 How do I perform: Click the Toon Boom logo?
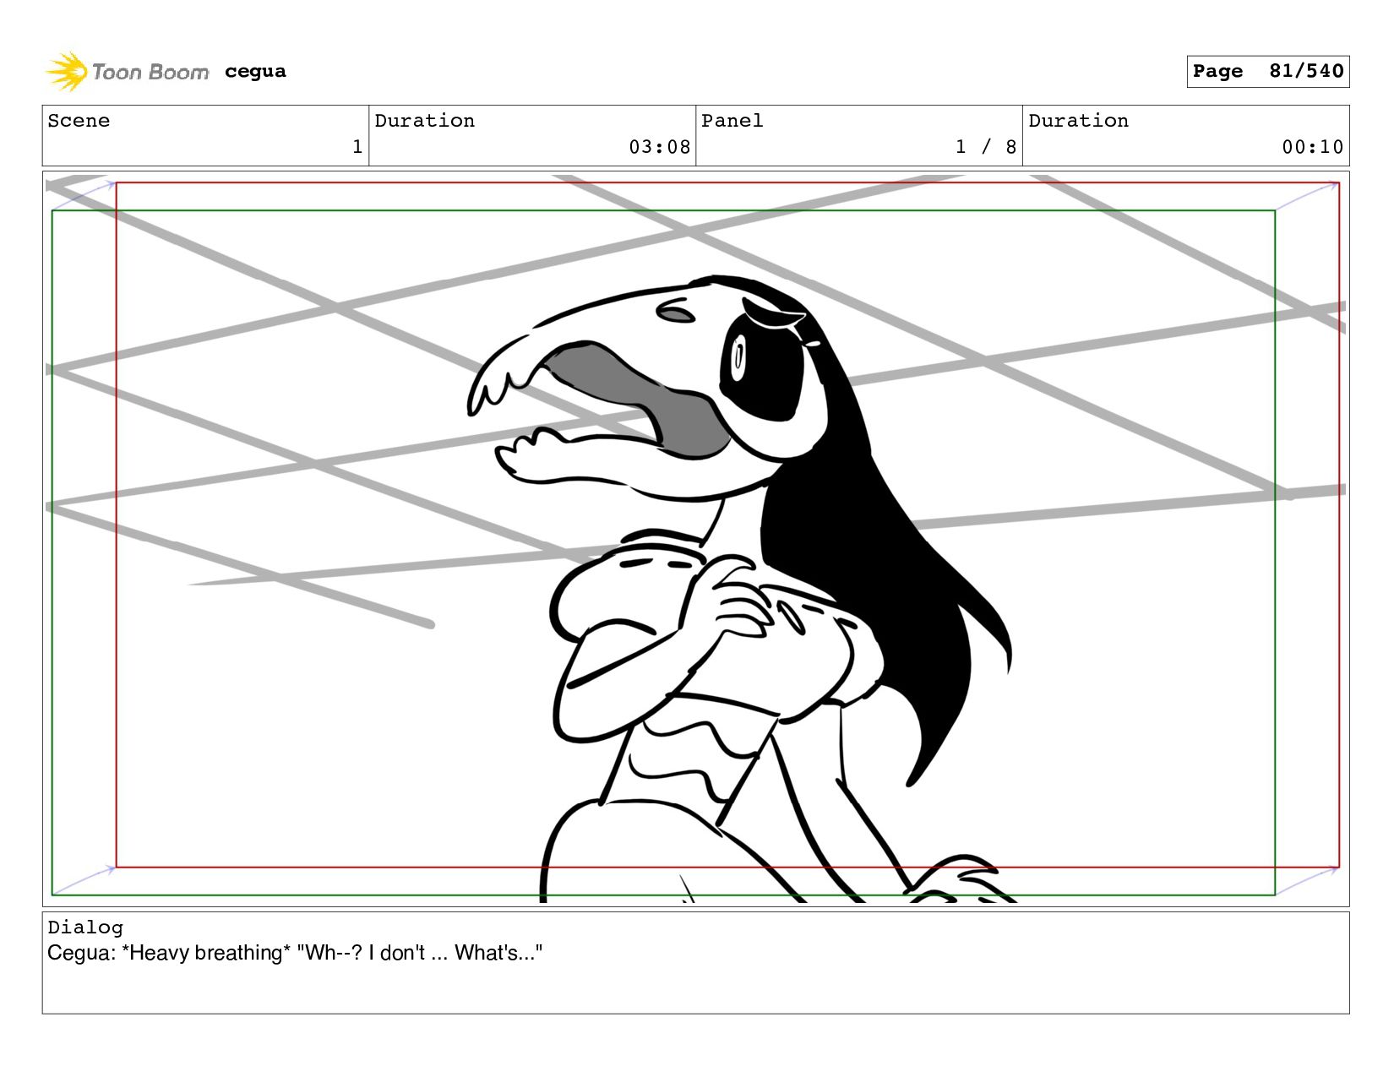[127, 72]
